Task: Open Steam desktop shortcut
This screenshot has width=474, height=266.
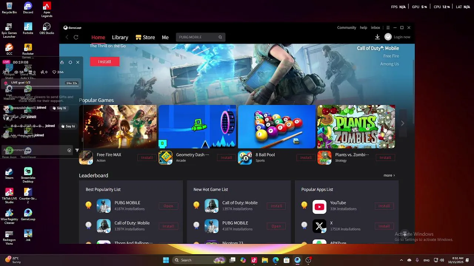Action: coord(9,173)
